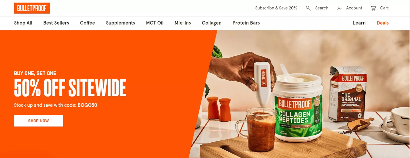Click the account person icon
Image resolution: width=410 pixels, height=158 pixels.
[x=339, y=8]
